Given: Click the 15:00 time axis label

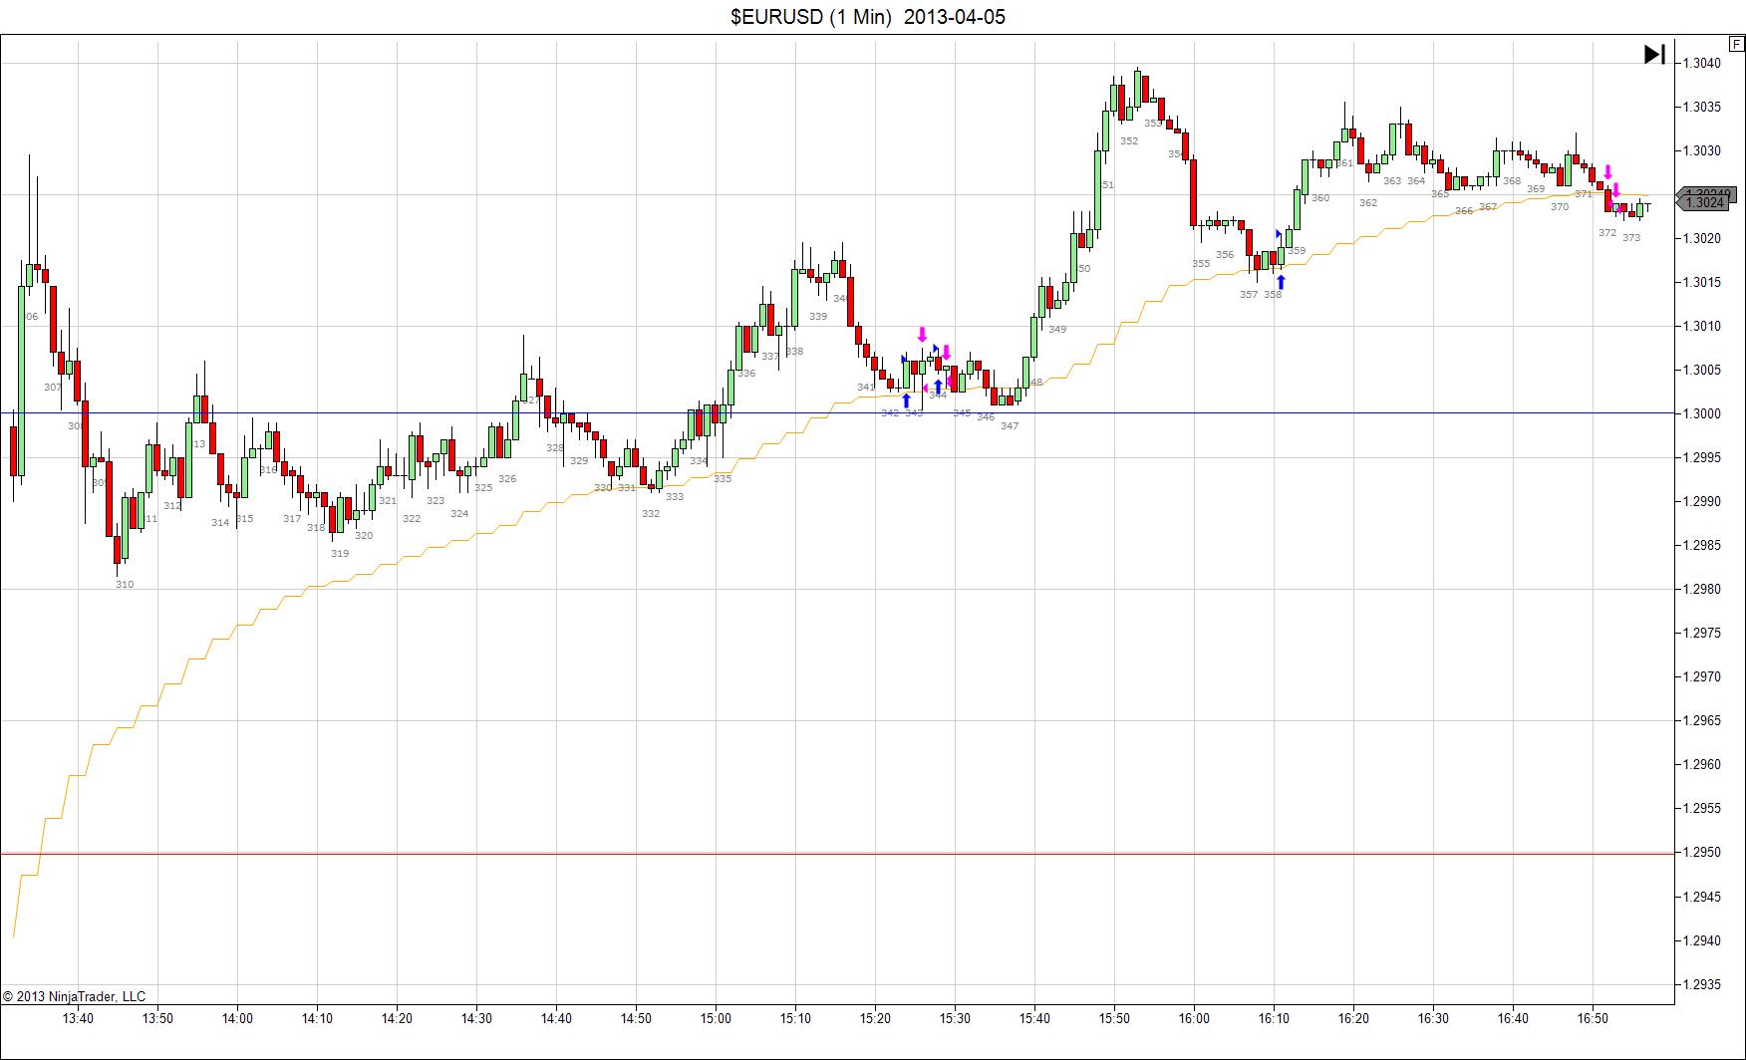Looking at the screenshot, I should 716,1018.
